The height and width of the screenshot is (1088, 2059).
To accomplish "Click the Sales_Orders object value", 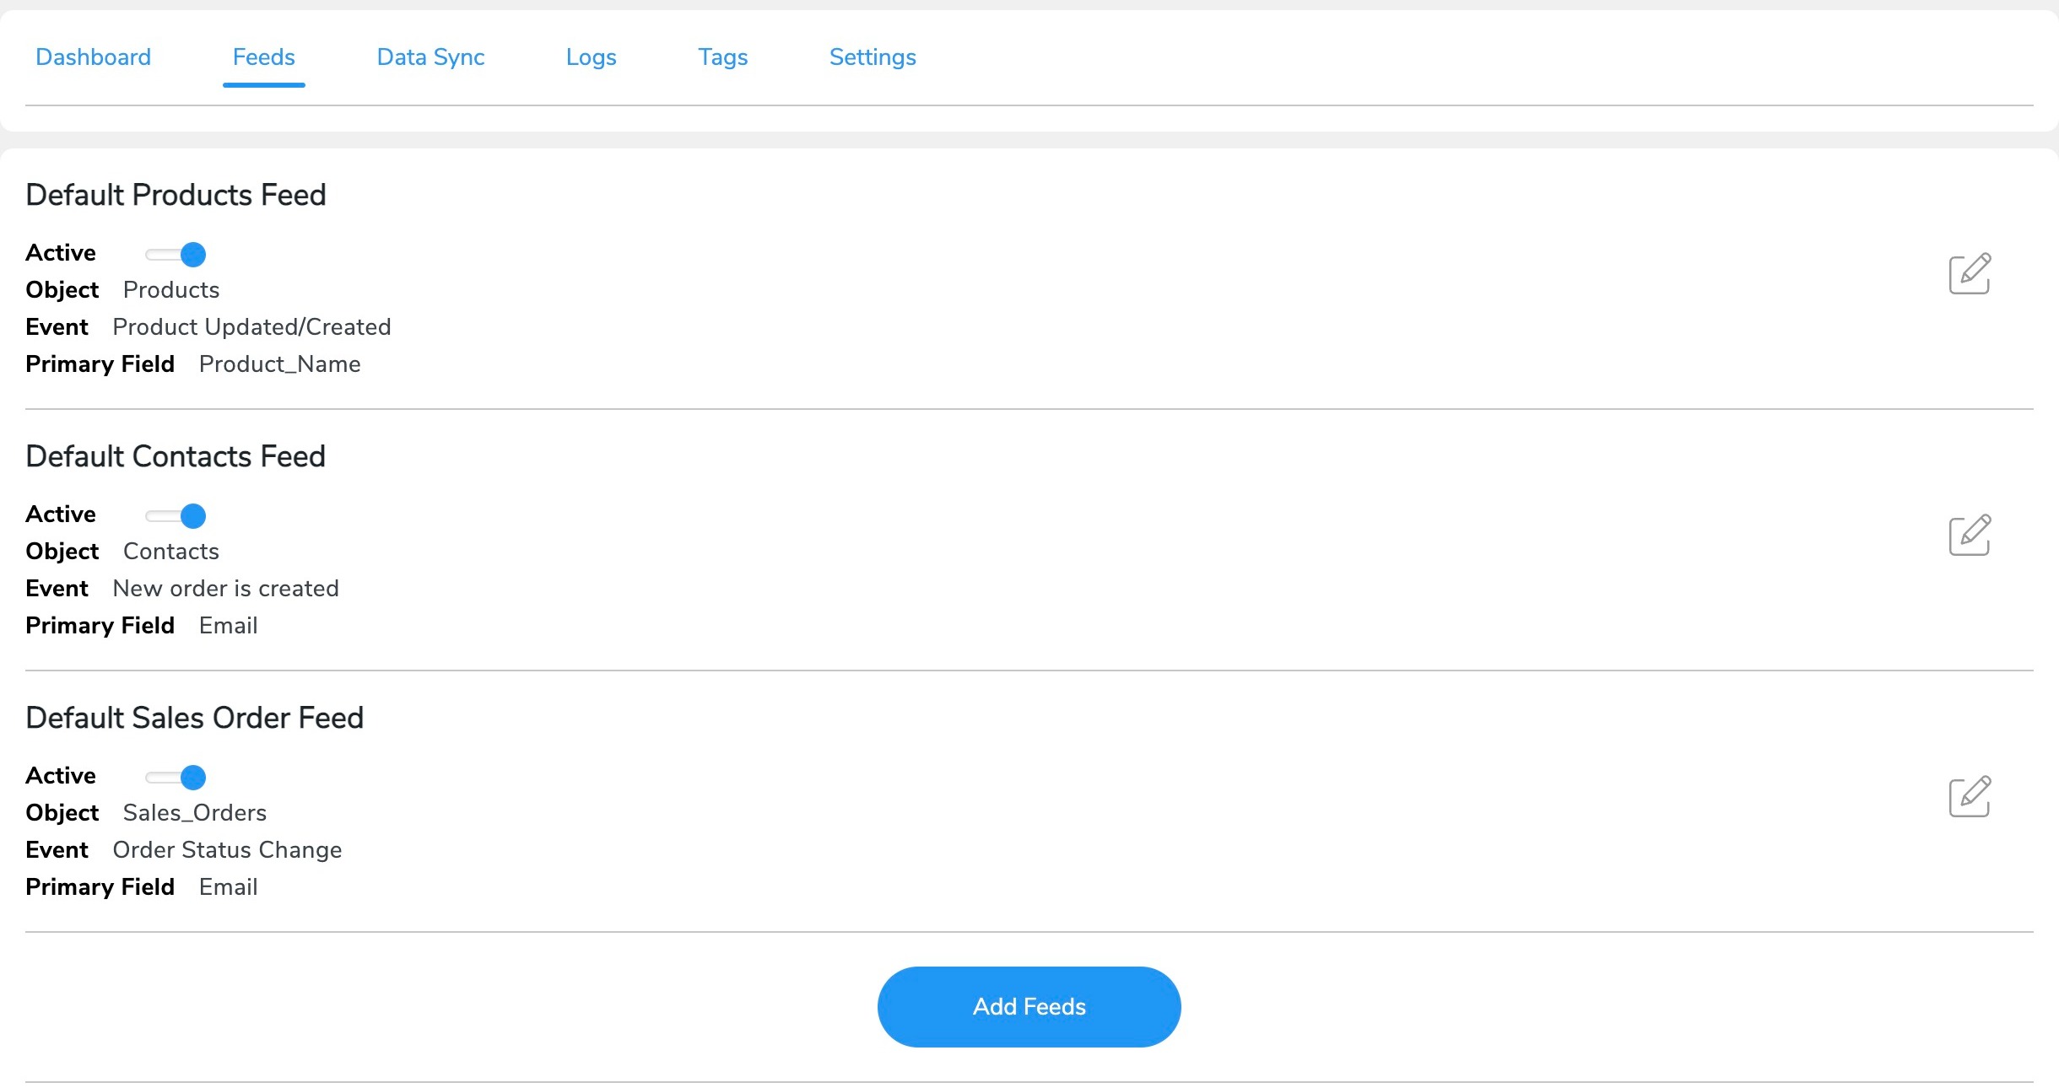I will (x=195, y=812).
